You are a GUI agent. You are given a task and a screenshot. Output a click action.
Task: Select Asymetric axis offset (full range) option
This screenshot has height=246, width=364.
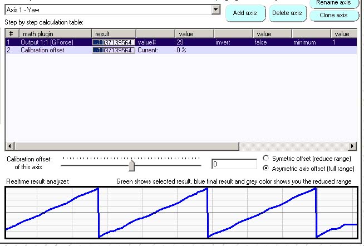point(266,168)
